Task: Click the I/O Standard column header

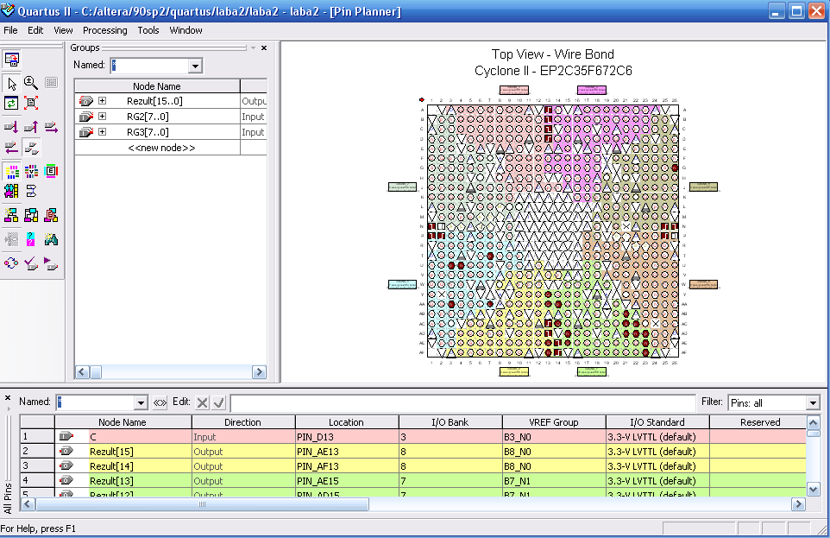Action: 657,422
